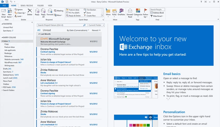The image size is (220, 127).
Task: Open Address Book from Find group
Action: pos(158,13)
